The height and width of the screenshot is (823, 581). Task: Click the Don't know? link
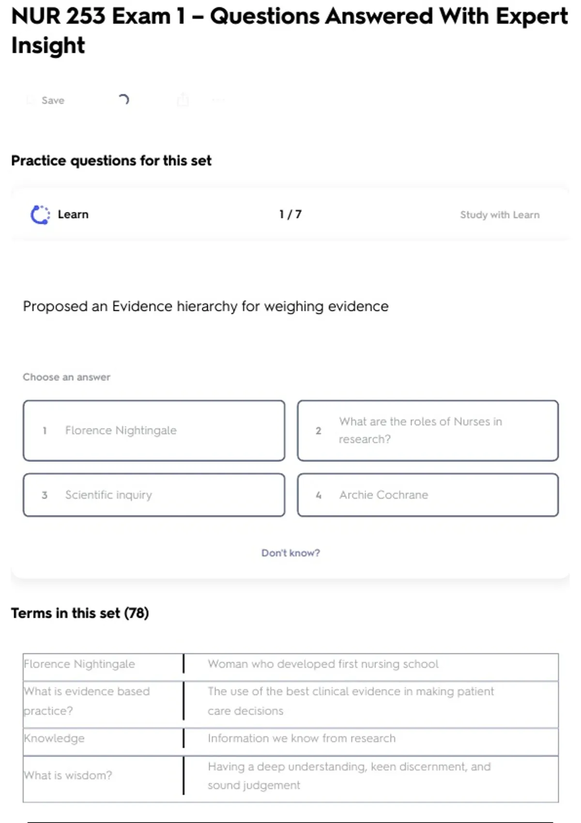[290, 553]
